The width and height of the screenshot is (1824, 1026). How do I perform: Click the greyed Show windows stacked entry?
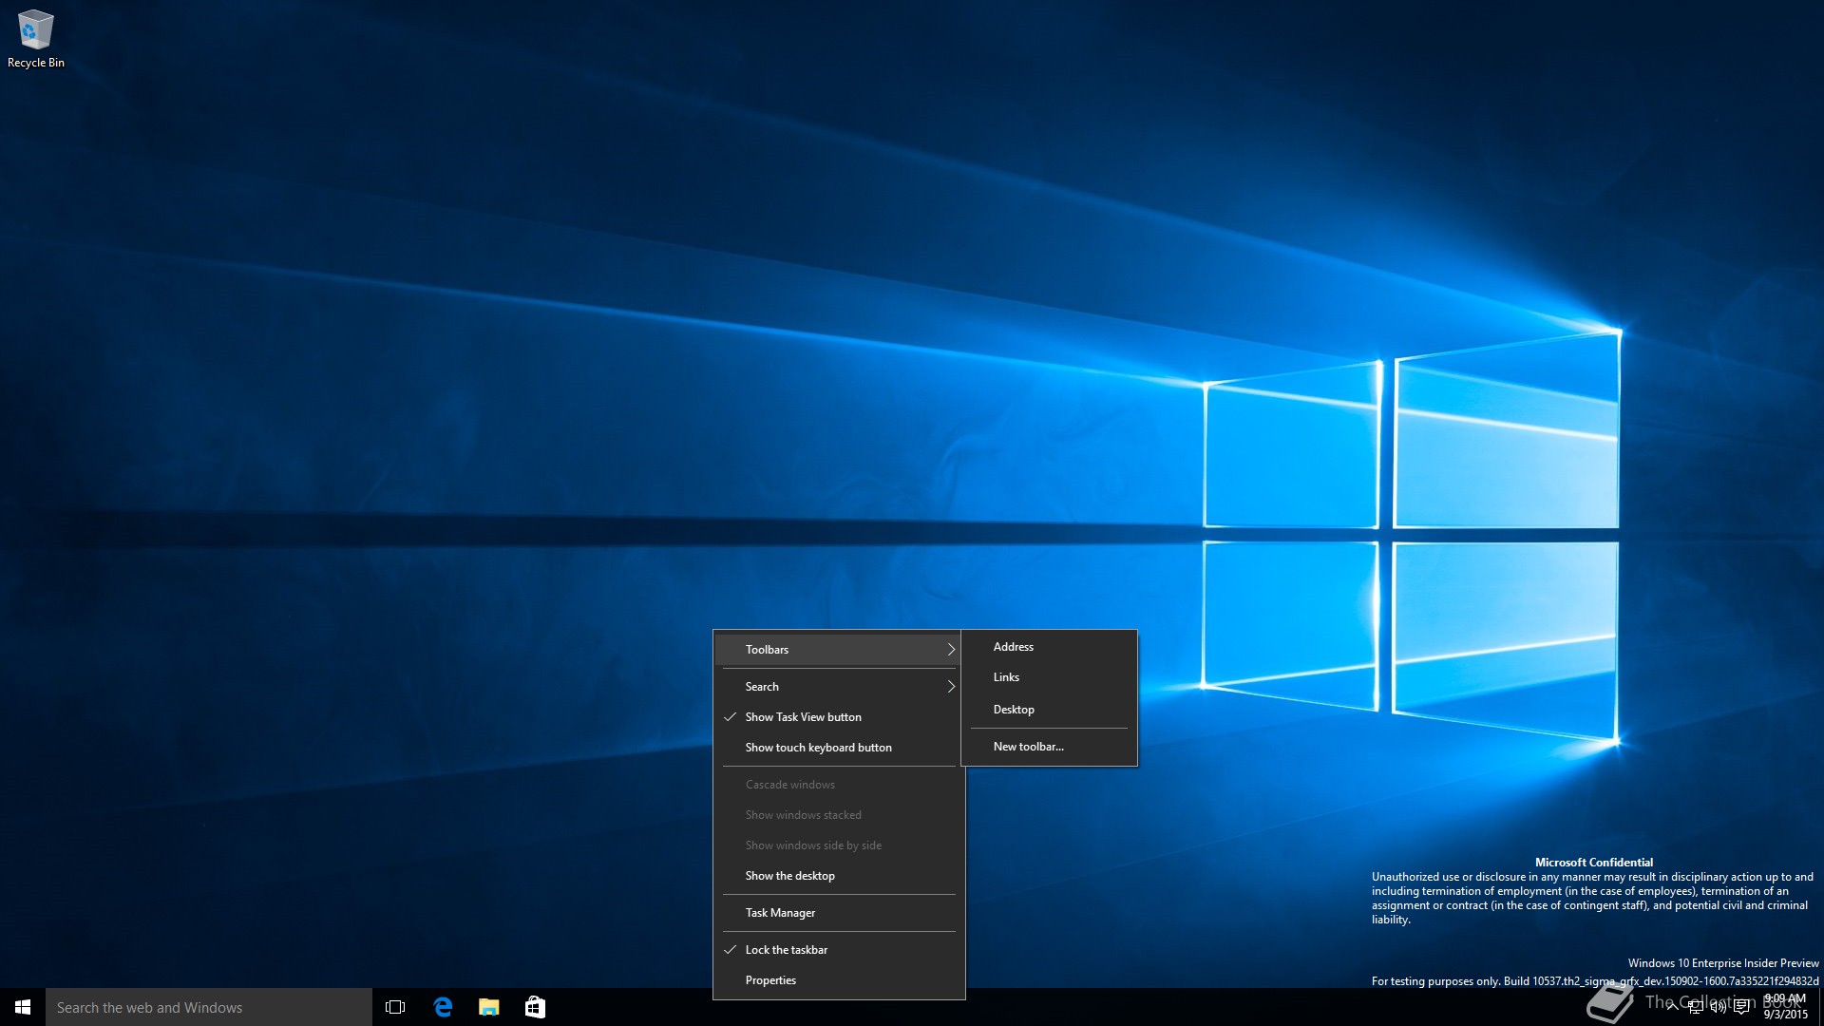pyautogui.click(x=839, y=815)
